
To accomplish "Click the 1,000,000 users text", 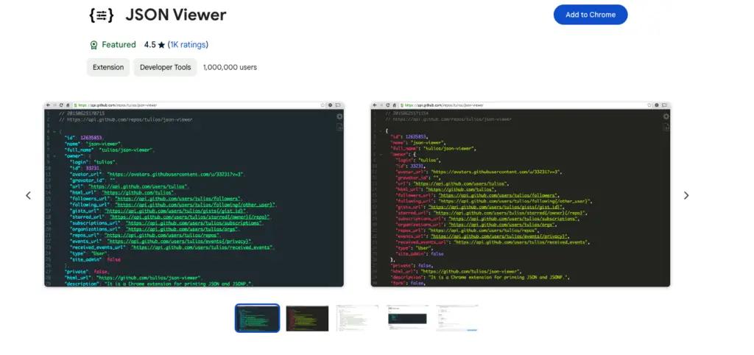I will pos(230,67).
